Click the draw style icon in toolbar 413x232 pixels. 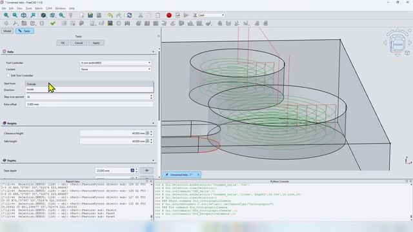(43, 15)
